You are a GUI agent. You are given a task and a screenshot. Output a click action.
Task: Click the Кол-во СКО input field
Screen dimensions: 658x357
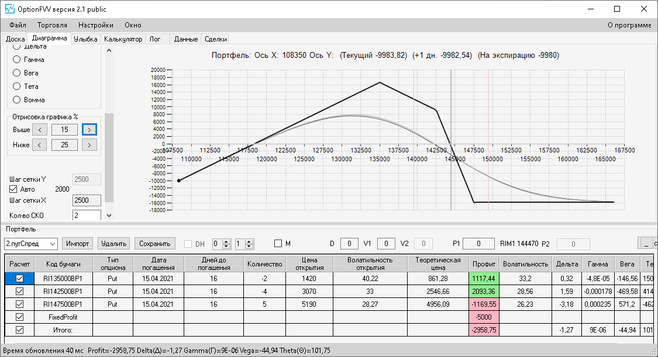(x=87, y=216)
